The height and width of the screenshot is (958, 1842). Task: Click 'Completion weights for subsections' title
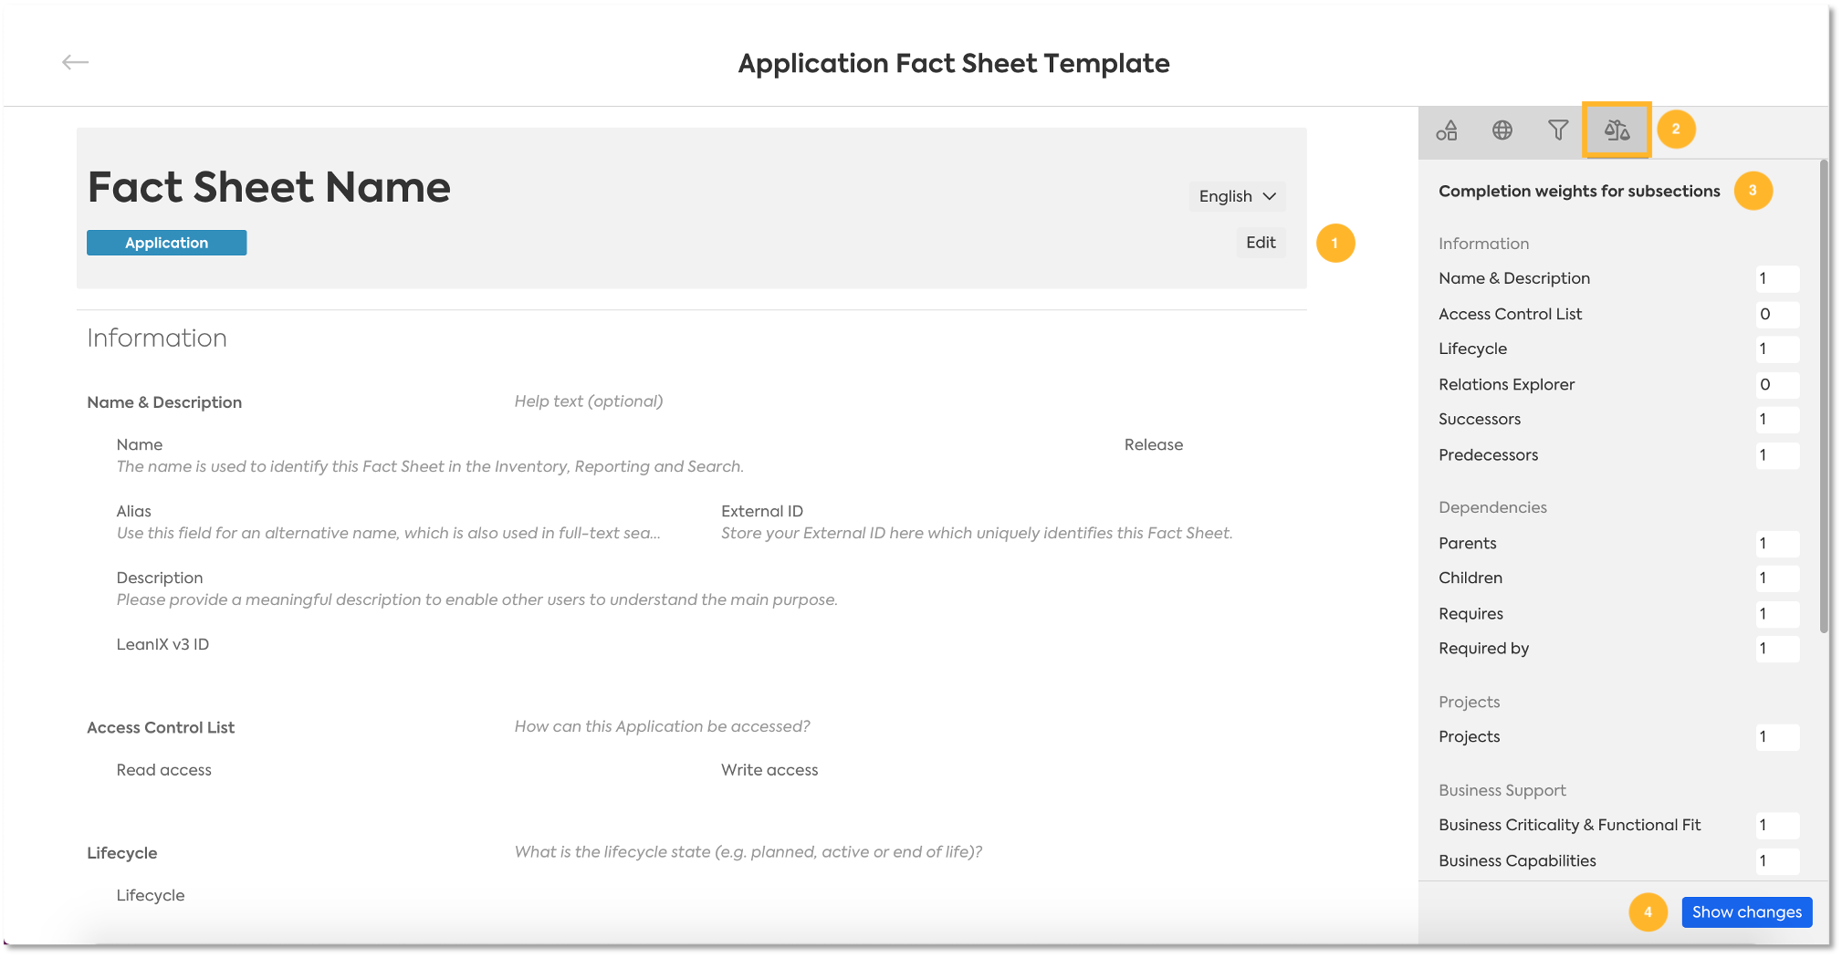click(1579, 191)
